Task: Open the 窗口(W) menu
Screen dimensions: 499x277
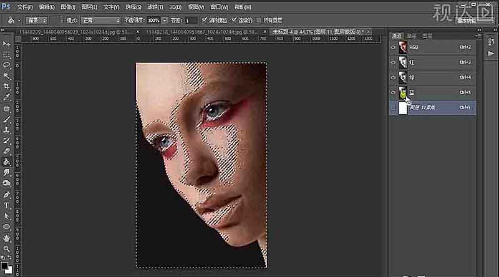Action: (220, 7)
